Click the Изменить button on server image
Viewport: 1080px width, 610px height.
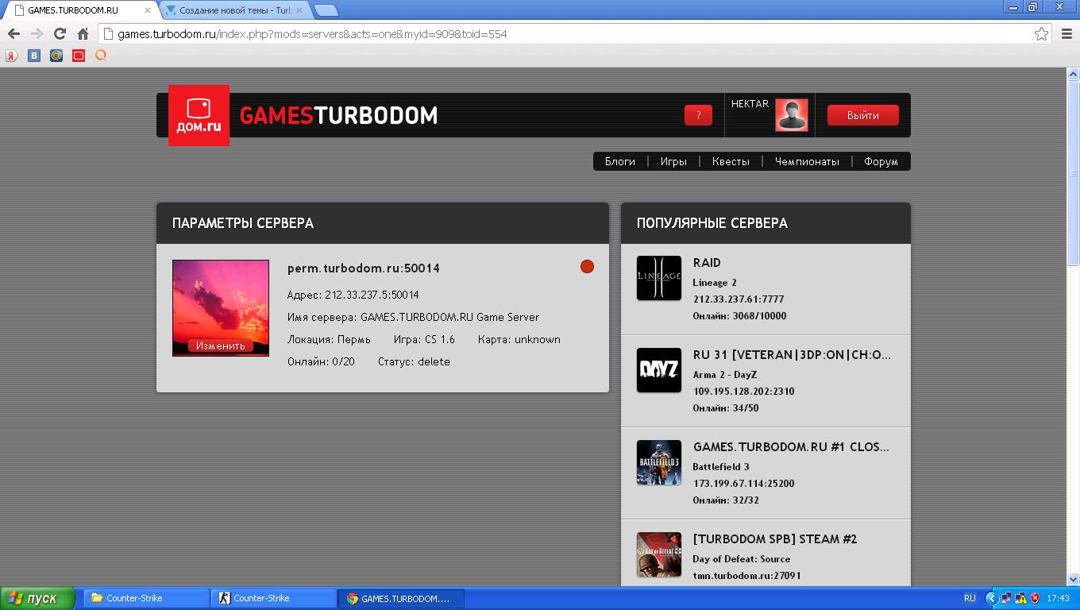[x=221, y=346]
